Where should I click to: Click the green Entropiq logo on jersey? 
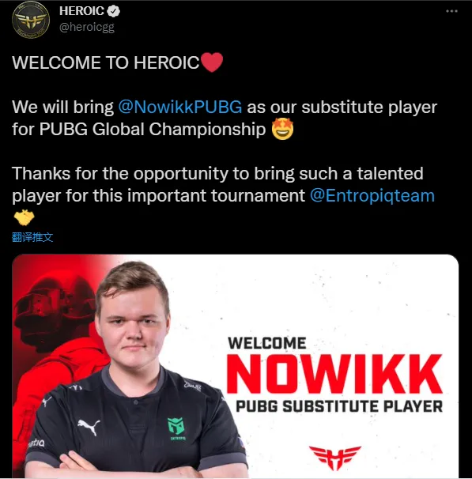[x=176, y=426]
